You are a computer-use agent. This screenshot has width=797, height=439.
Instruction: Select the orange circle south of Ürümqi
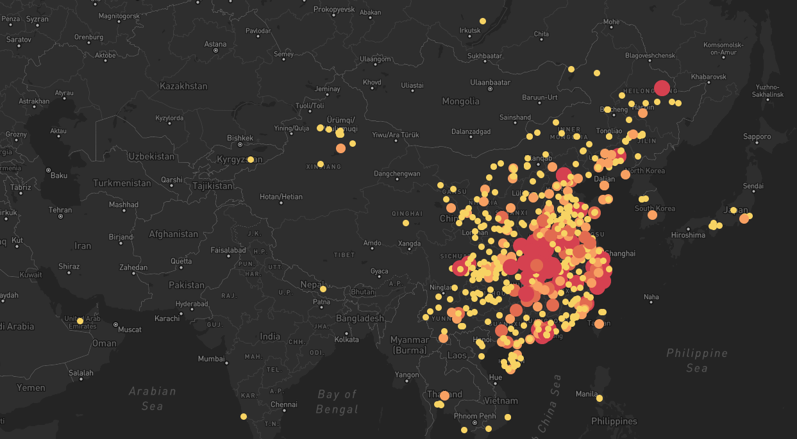(340, 149)
